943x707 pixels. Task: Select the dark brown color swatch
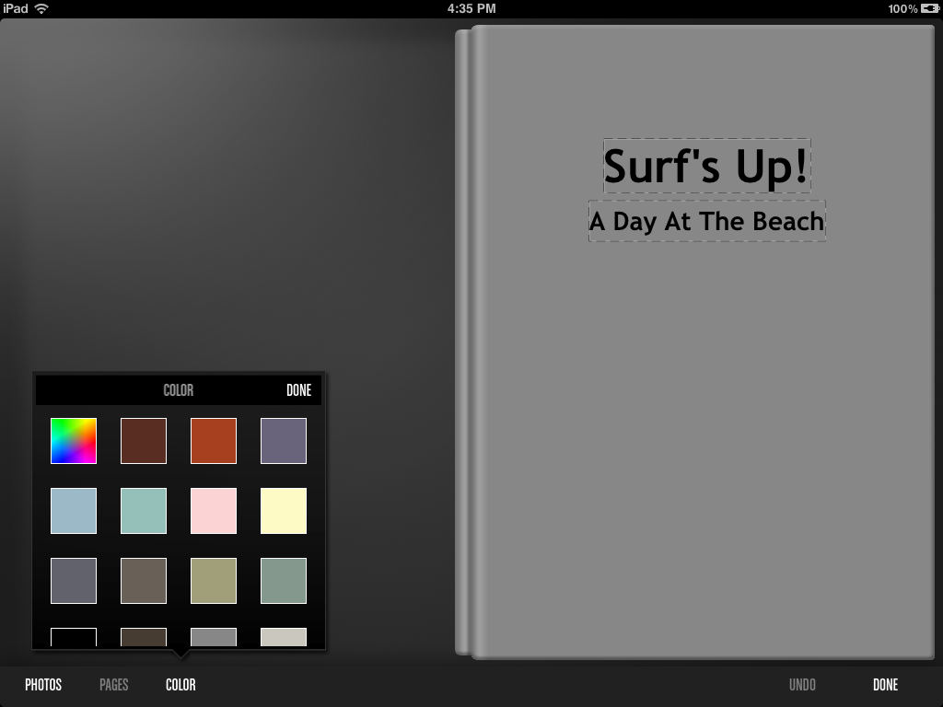(144, 441)
